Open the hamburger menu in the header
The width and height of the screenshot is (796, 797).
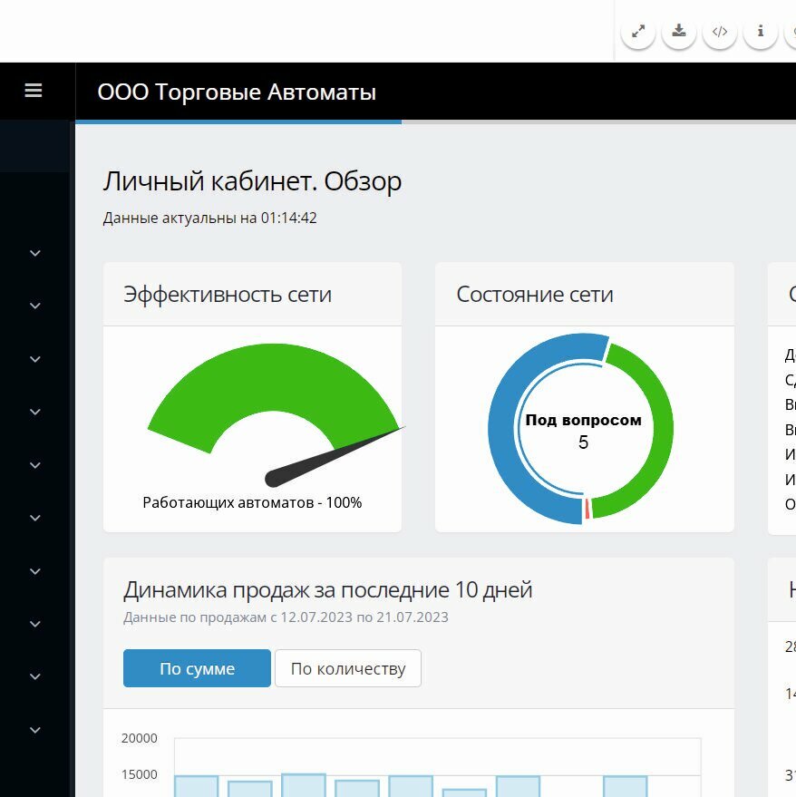[34, 91]
